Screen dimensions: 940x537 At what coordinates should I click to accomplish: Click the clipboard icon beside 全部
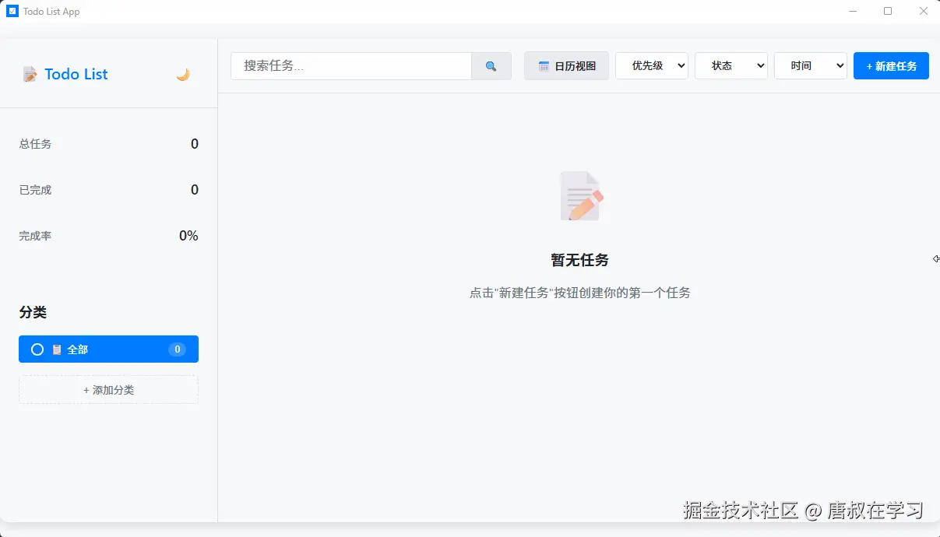57,349
